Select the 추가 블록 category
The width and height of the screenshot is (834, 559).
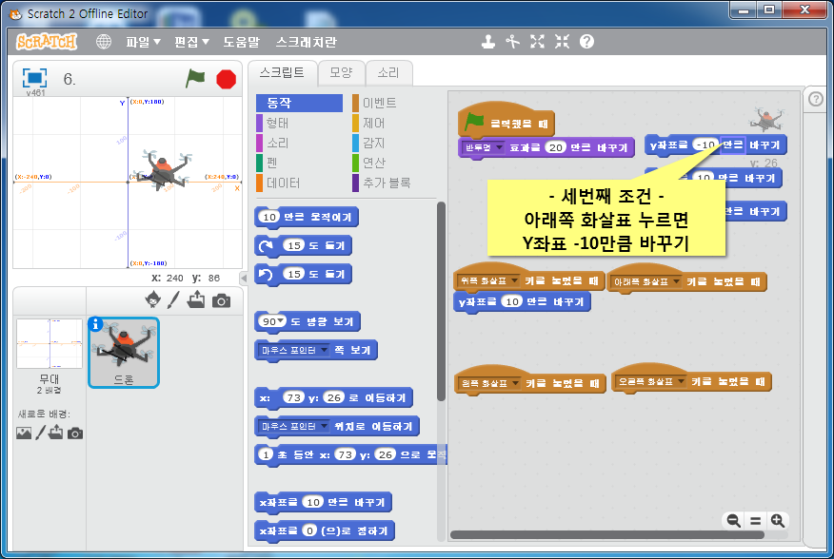coord(393,183)
